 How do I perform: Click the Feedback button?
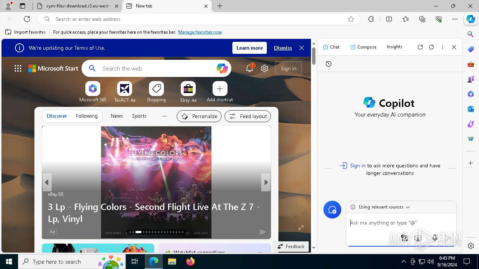coord(291,247)
